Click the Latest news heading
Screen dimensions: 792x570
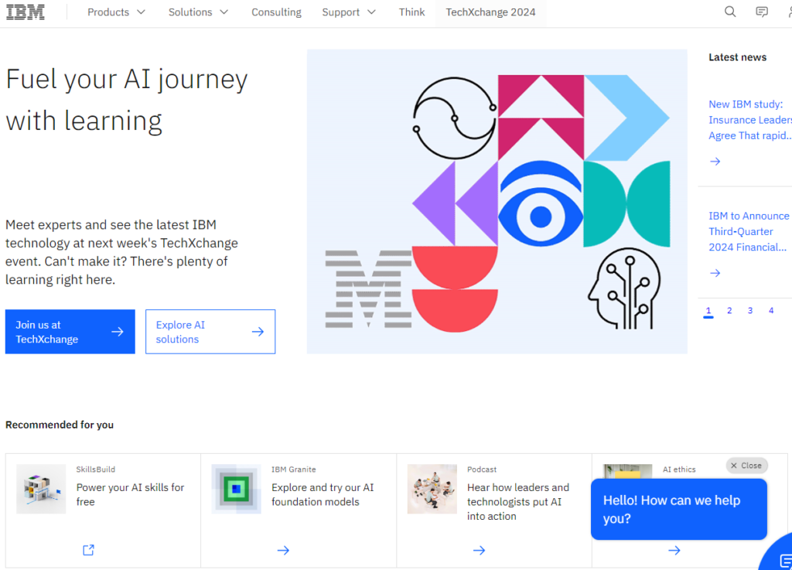737,57
